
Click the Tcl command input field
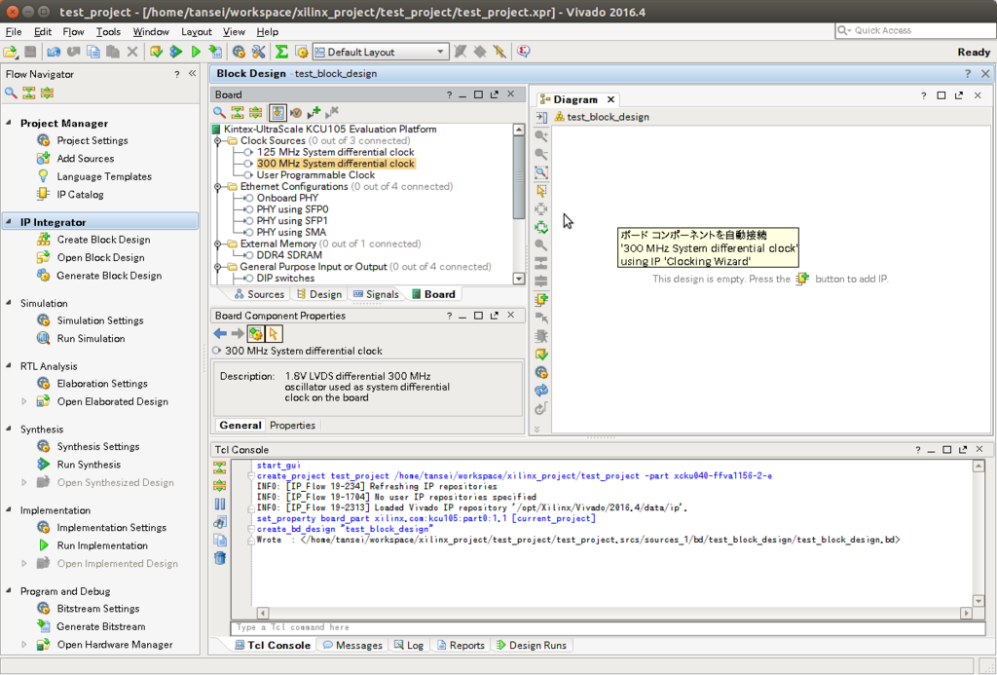click(x=608, y=627)
